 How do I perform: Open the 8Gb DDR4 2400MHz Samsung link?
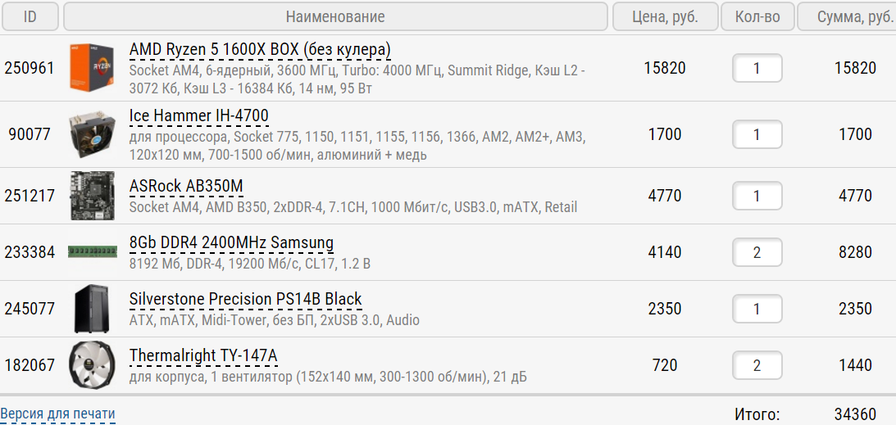[x=231, y=243]
